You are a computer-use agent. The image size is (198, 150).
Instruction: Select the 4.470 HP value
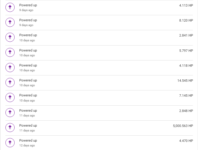pyautogui.click(x=186, y=141)
